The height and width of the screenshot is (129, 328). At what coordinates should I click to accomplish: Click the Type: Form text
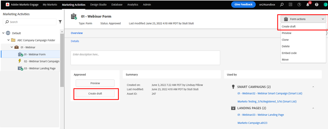(x=85, y=23)
